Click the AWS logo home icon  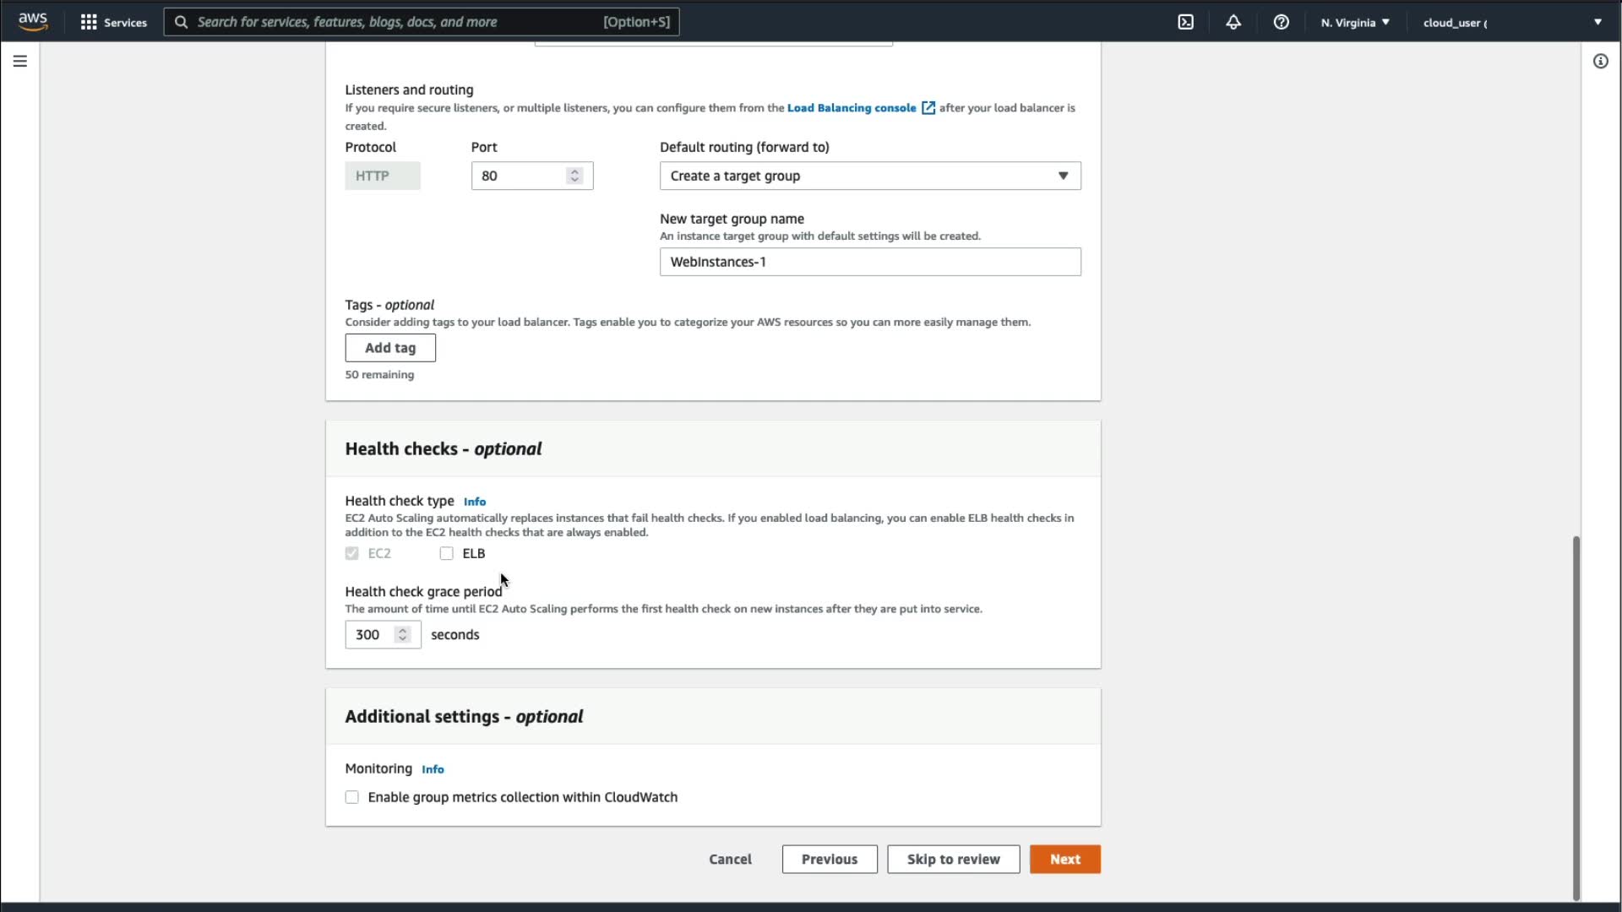tap(33, 21)
